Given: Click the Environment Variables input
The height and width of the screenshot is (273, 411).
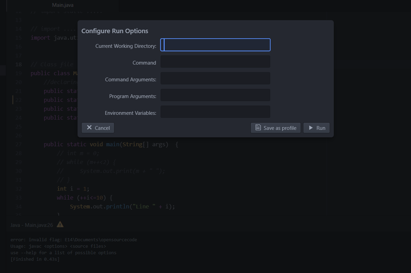Looking at the screenshot, I should coord(215,112).
